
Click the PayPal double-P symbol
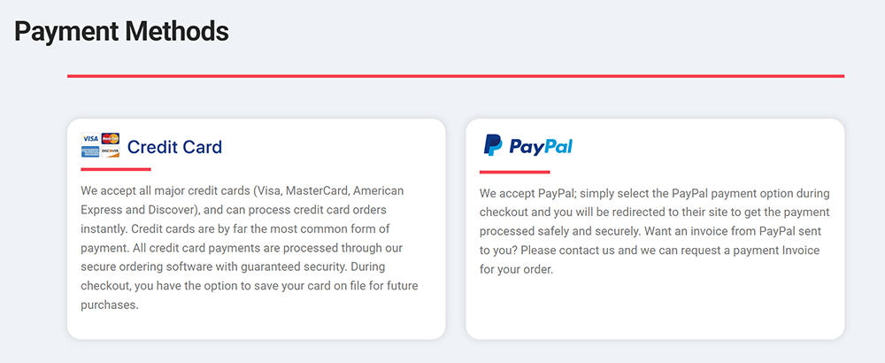[x=492, y=145]
